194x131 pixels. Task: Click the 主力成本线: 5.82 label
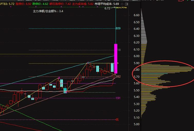83,4
